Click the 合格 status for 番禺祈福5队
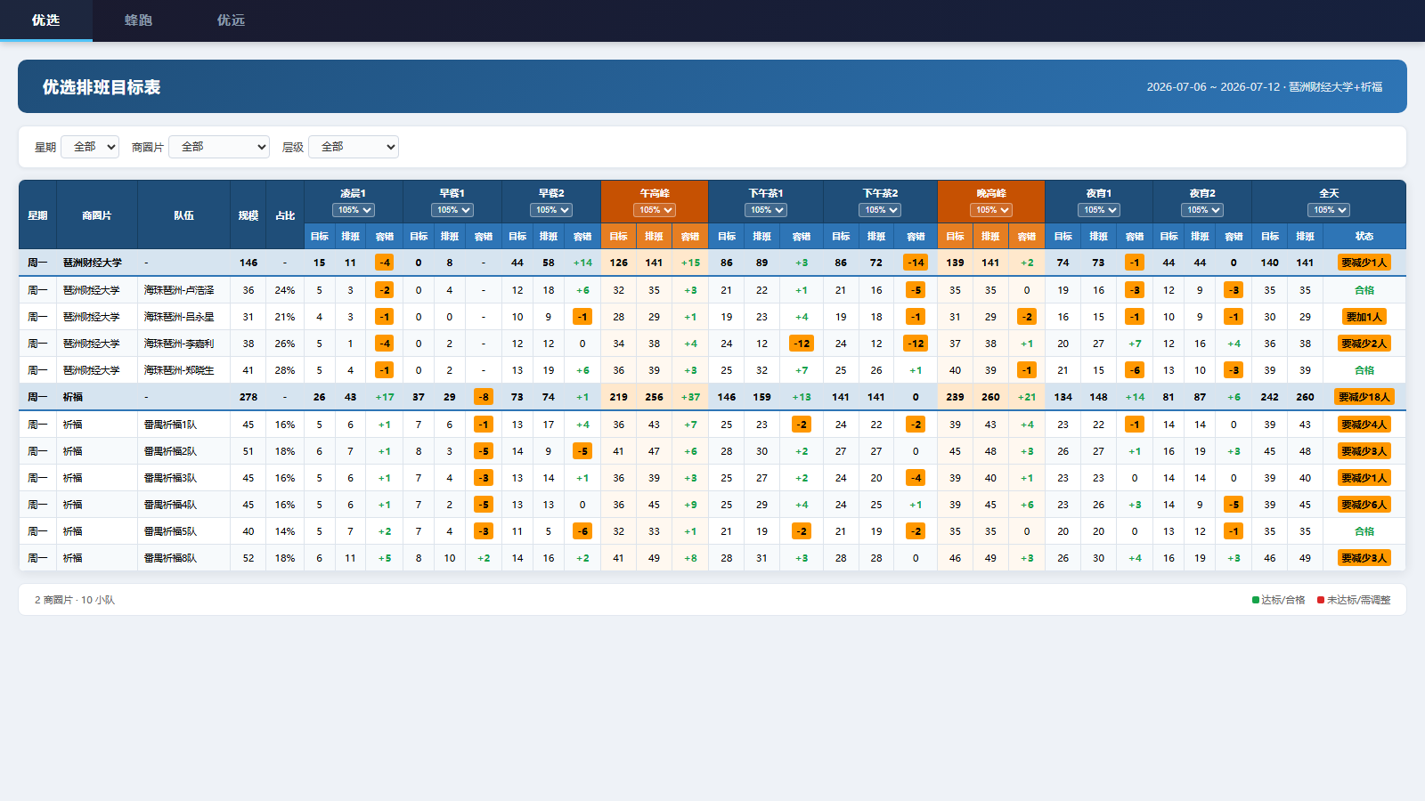 point(1364,531)
